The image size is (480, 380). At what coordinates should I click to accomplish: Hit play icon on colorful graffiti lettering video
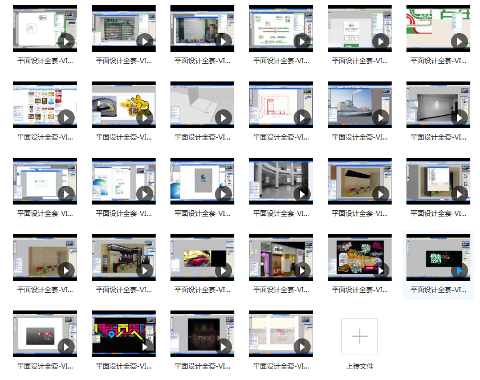(381, 270)
